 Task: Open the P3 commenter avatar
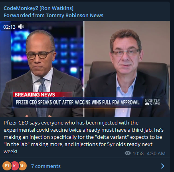[x=7, y=166]
